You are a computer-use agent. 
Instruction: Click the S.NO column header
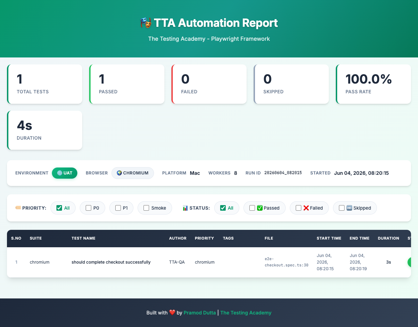[x=16, y=239]
